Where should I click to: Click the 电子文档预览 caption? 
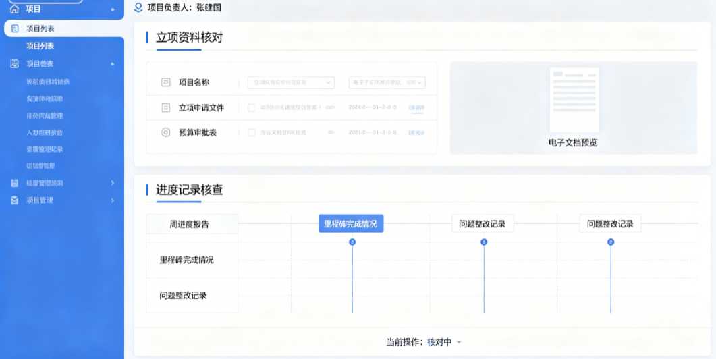pos(573,142)
